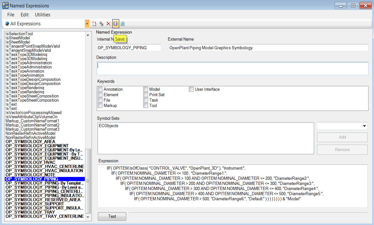Select IsTangentPointSnapModeValid in the list

33,46
